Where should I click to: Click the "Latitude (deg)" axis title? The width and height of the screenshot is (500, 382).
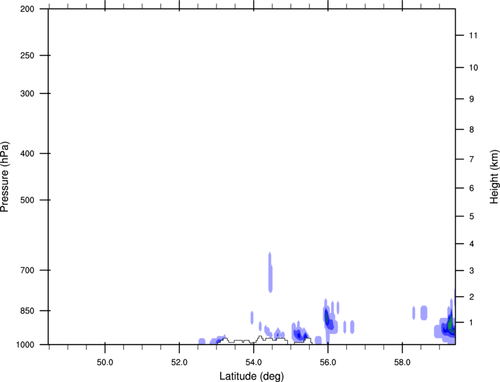[251, 376]
